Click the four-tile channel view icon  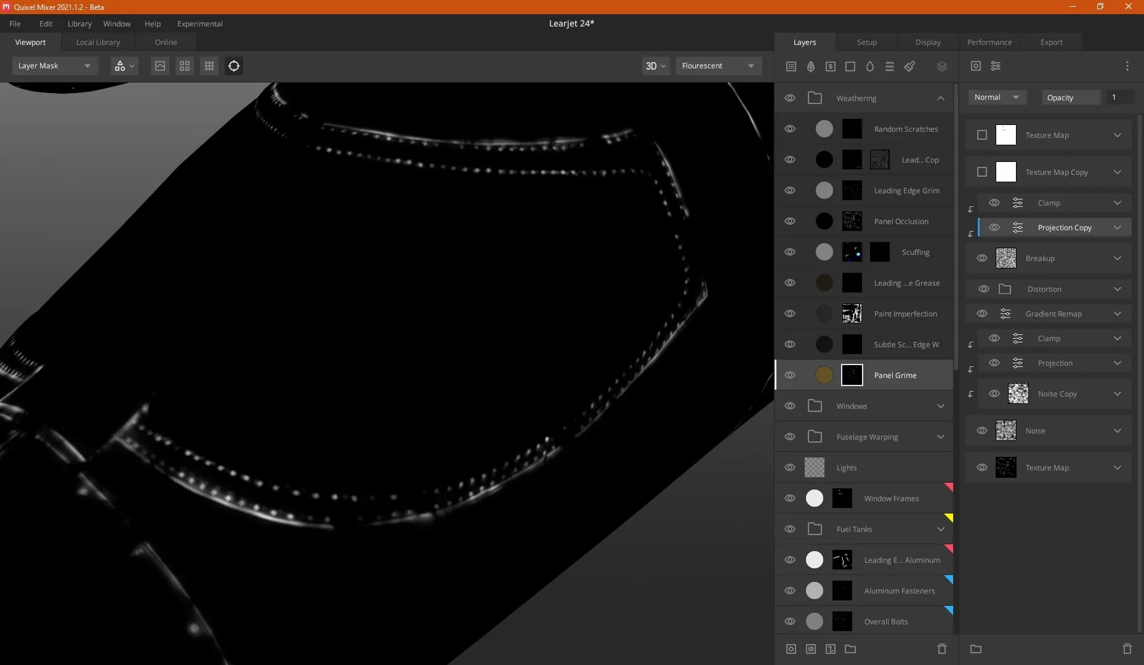point(185,66)
